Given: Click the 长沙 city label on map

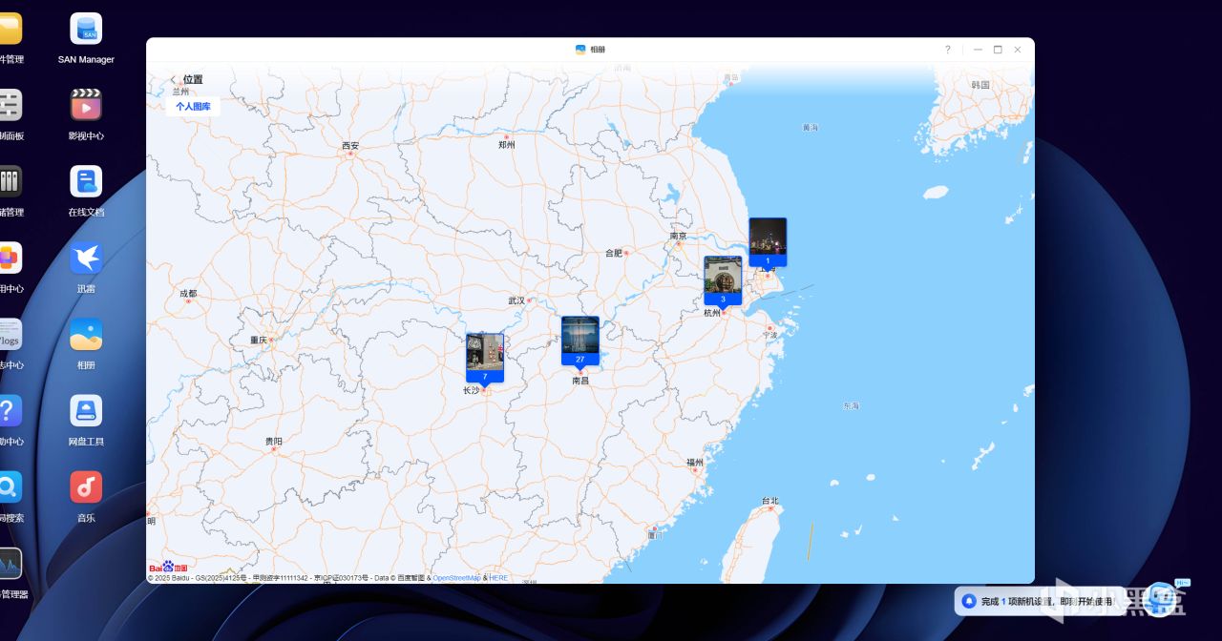Looking at the screenshot, I should pos(472,390).
